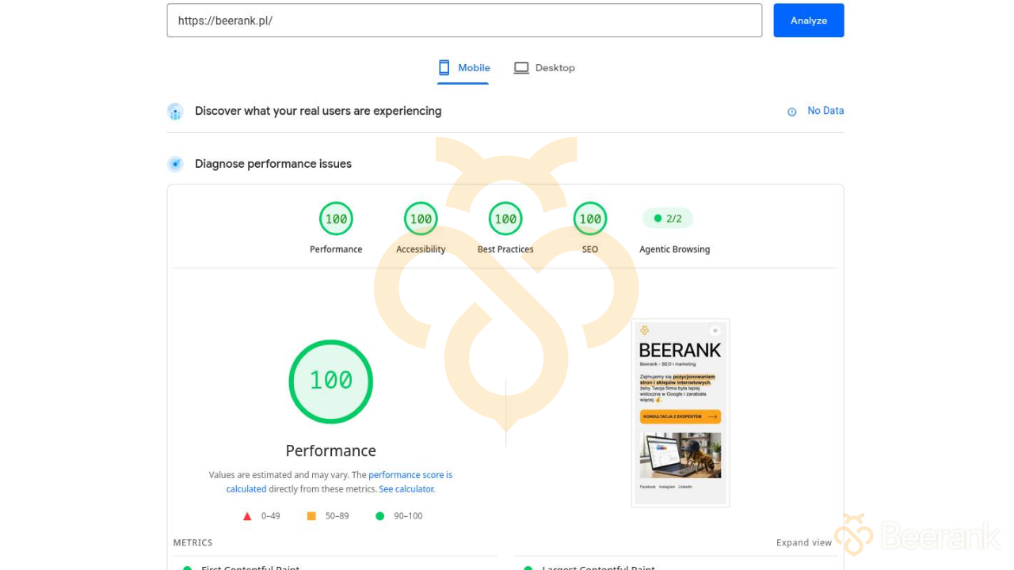Switch to the Desktop tab

544,68
